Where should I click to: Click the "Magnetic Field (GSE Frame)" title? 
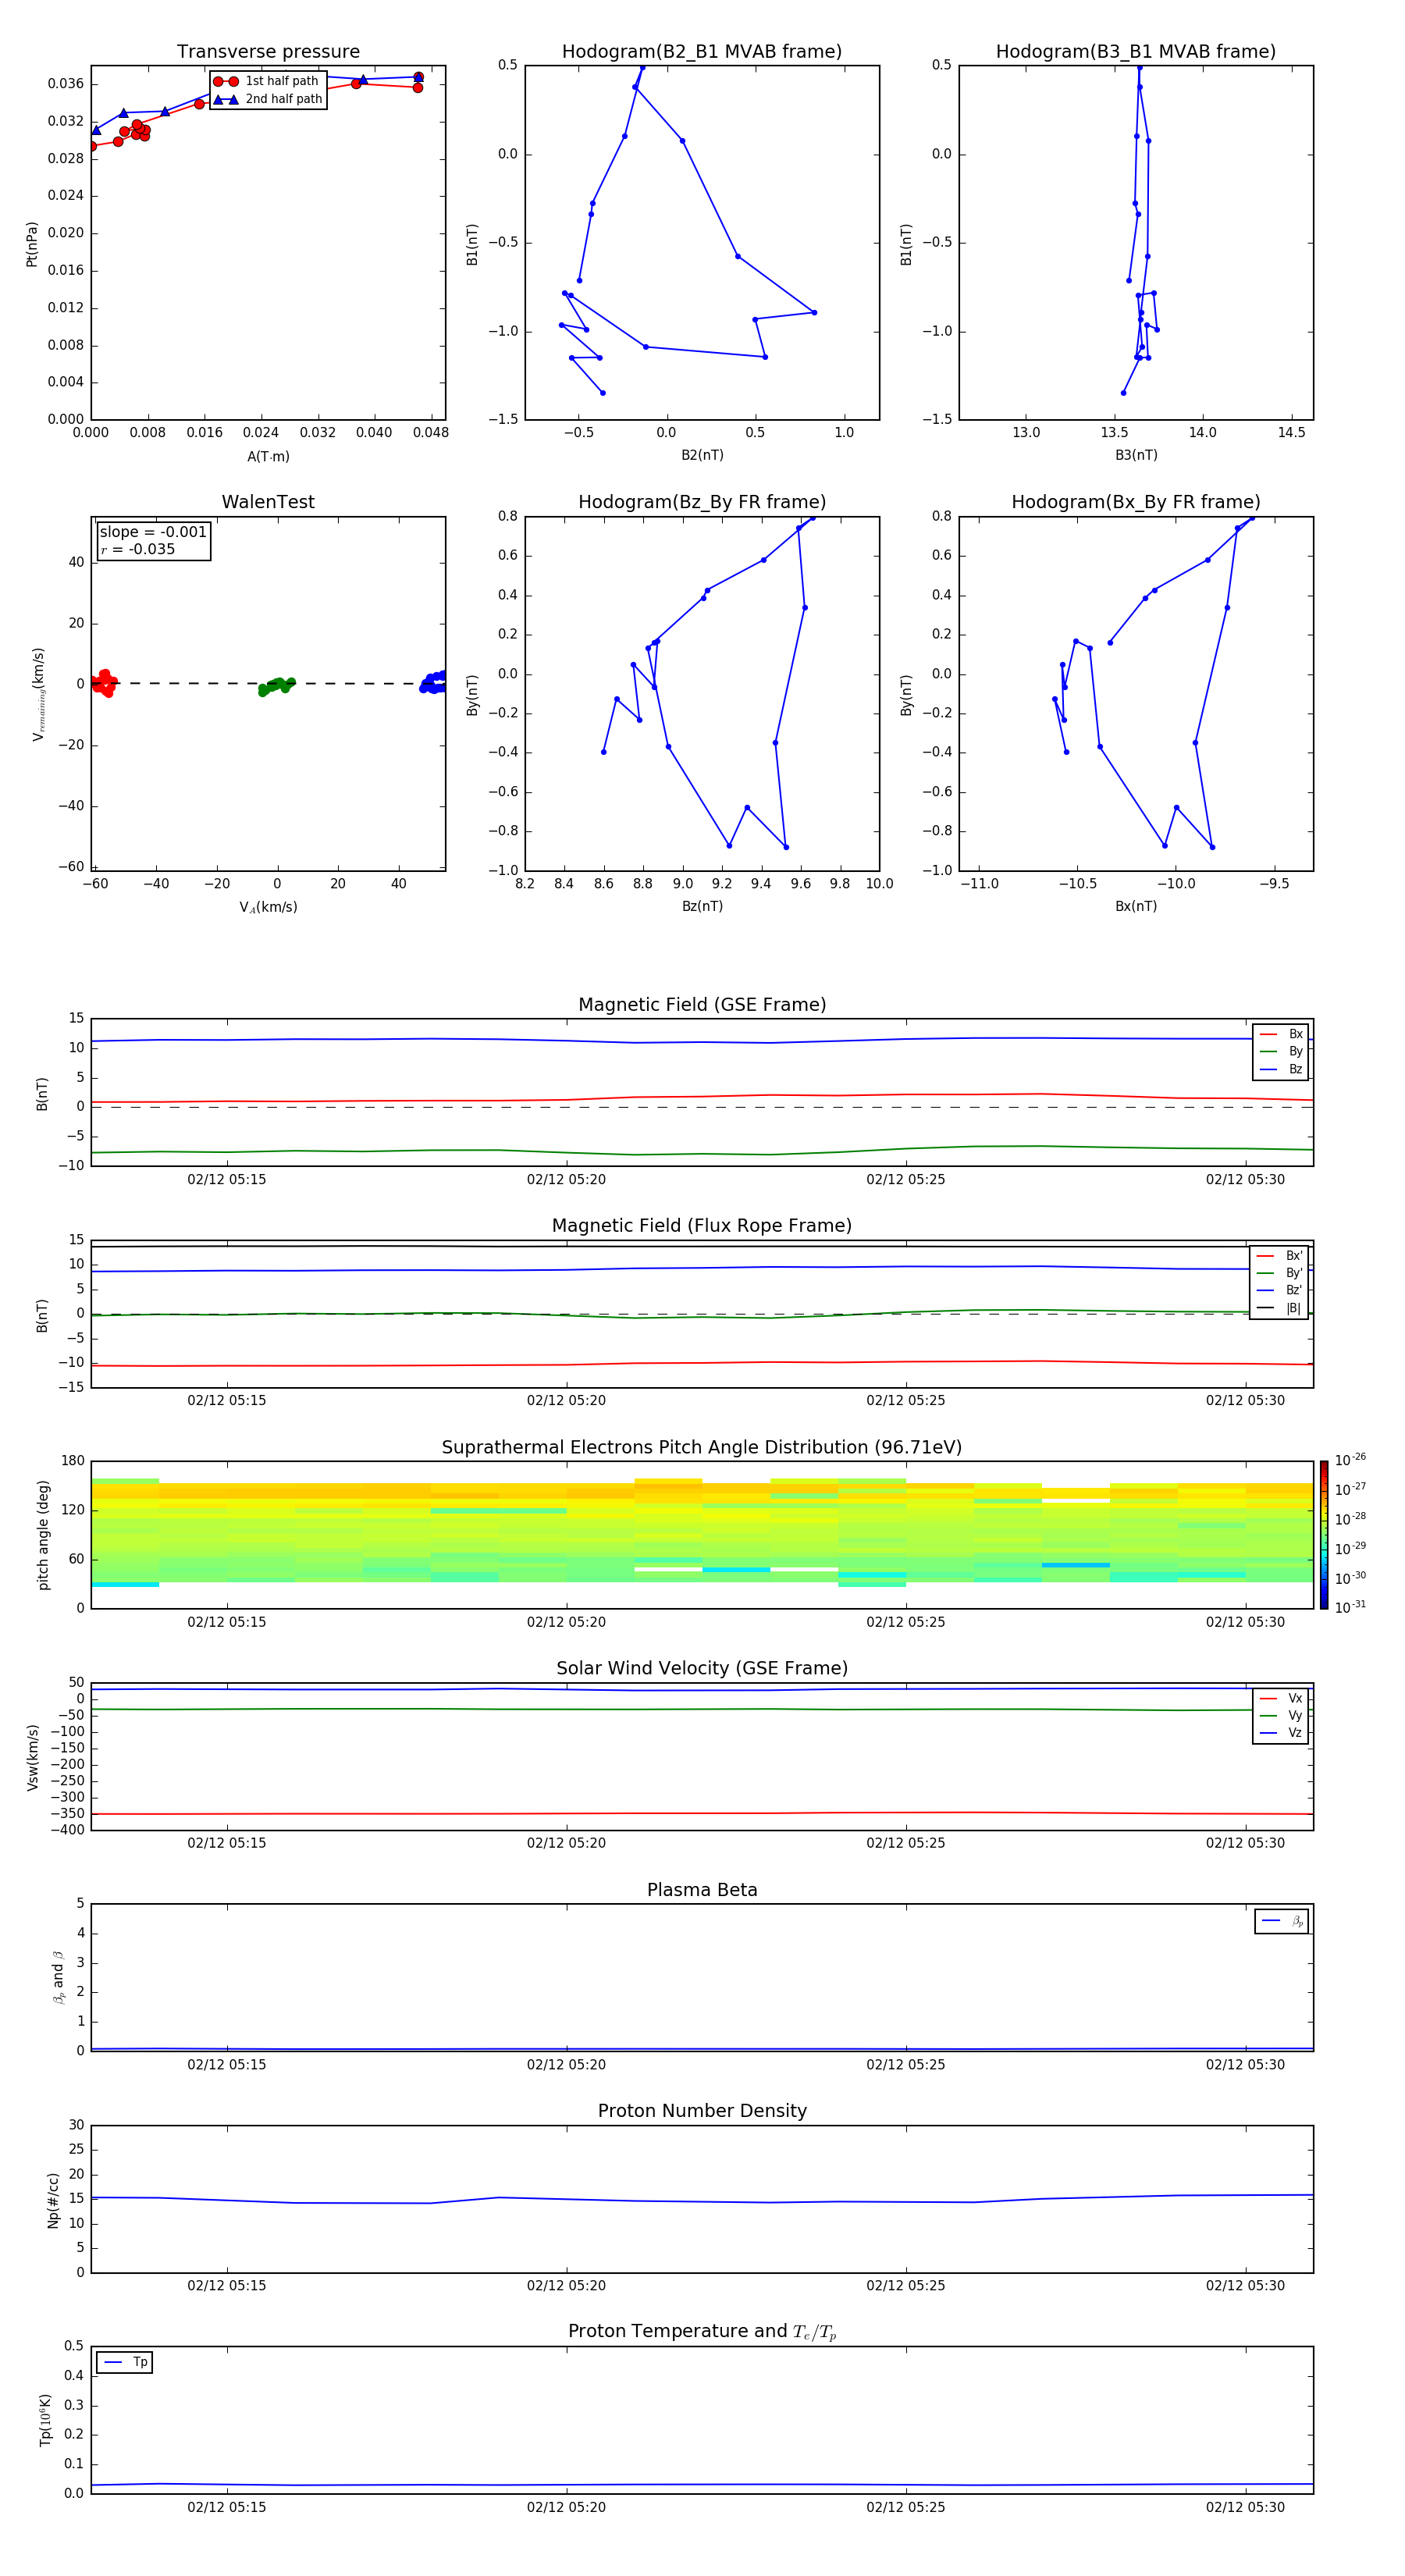point(702,1005)
